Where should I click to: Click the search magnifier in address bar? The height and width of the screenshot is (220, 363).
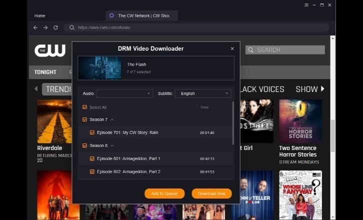(72, 27)
